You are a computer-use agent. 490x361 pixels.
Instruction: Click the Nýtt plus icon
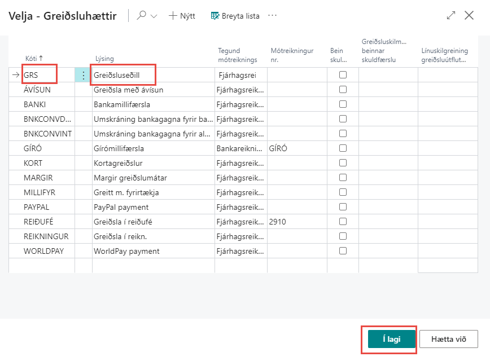pyautogui.click(x=173, y=16)
